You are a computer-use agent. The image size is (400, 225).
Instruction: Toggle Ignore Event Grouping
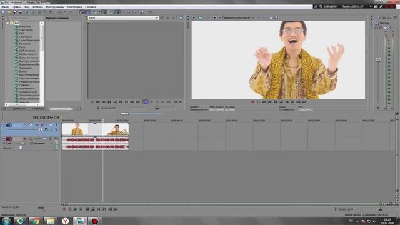click(x=110, y=12)
